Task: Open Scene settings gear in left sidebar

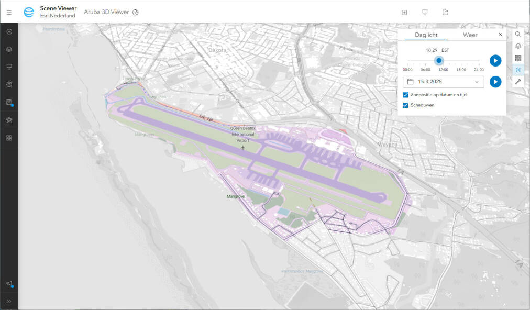Action: click(x=9, y=84)
